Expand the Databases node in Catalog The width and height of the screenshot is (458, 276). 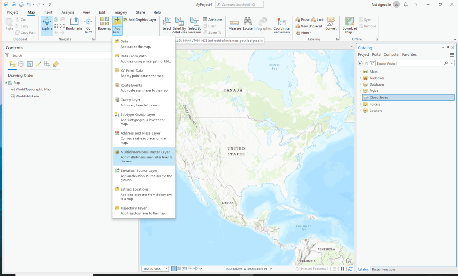360,84
